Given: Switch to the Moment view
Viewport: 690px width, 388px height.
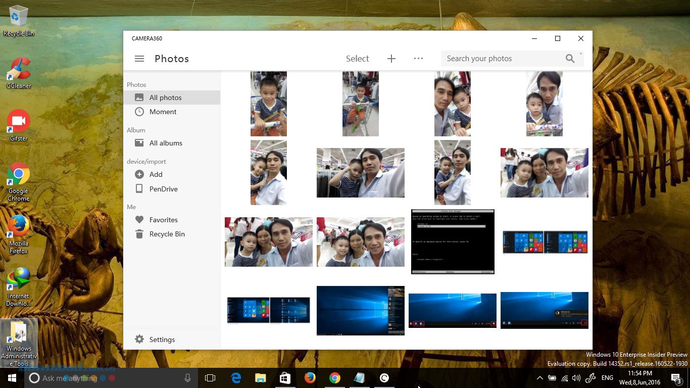Looking at the screenshot, I should 163,112.
